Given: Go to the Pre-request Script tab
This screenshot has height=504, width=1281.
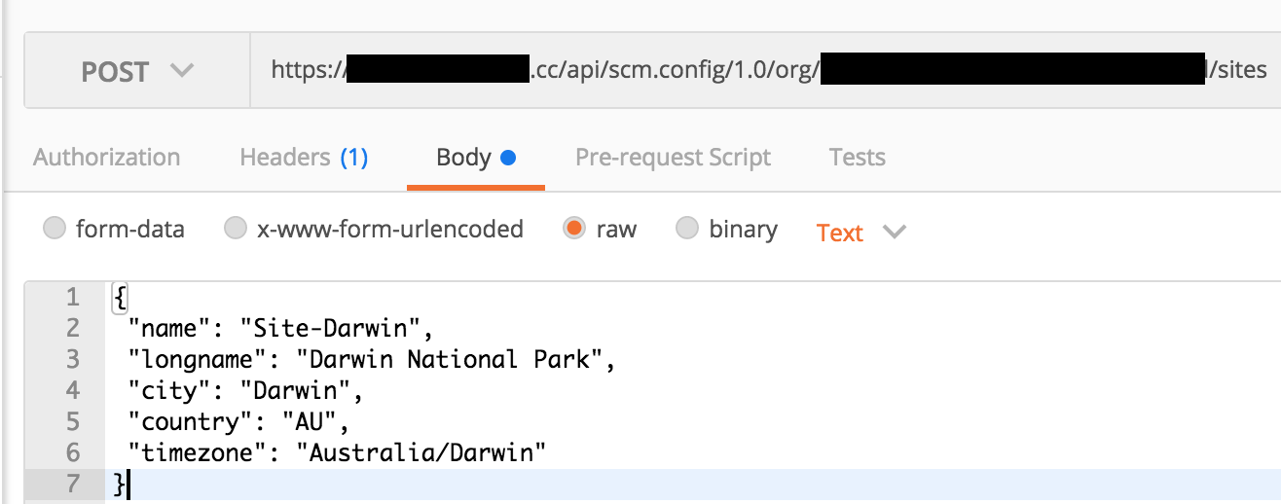Looking at the screenshot, I should click(673, 158).
